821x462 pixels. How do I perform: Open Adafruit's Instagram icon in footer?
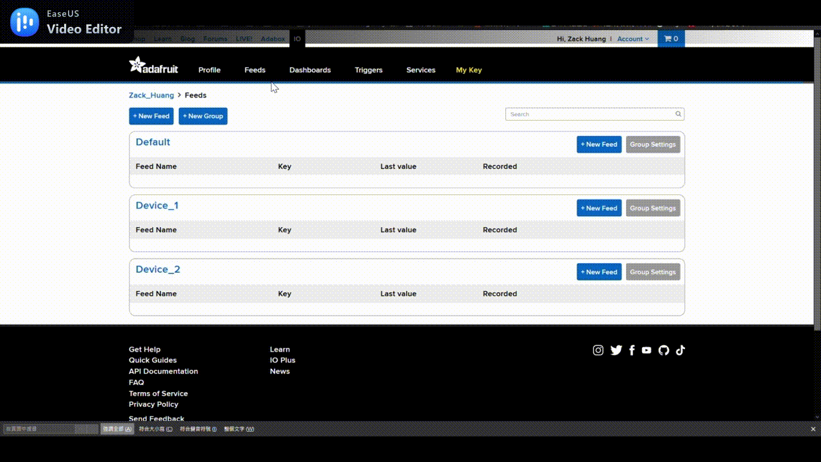click(x=598, y=350)
